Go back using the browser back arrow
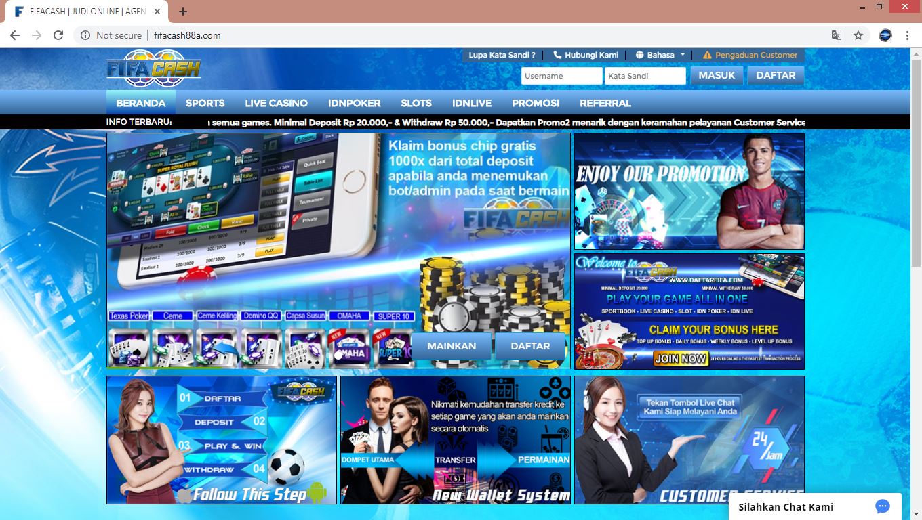 (x=14, y=35)
